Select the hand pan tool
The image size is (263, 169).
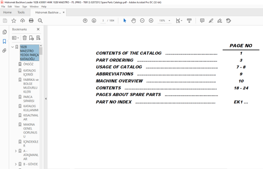pyautogui.click(x=134, y=21)
